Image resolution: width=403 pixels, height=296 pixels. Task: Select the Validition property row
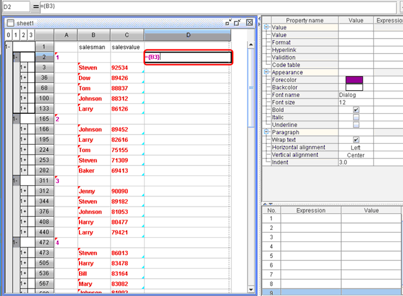click(x=305, y=57)
